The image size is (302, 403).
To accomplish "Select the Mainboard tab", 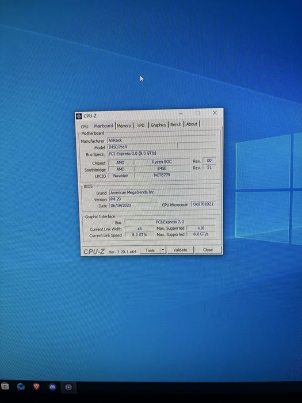I will [104, 126].
